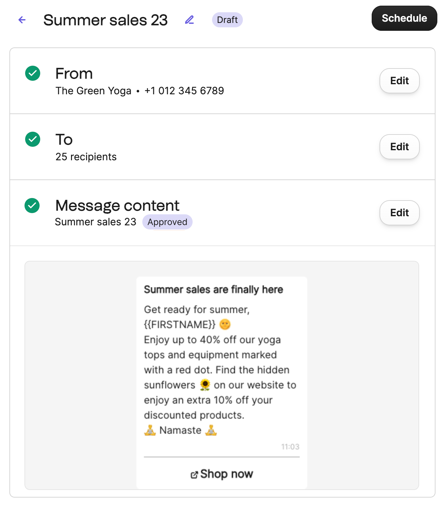Click the preview headline Summer sales are finally here
This screenshot has width=443, height=506.
tap(213, 289)
